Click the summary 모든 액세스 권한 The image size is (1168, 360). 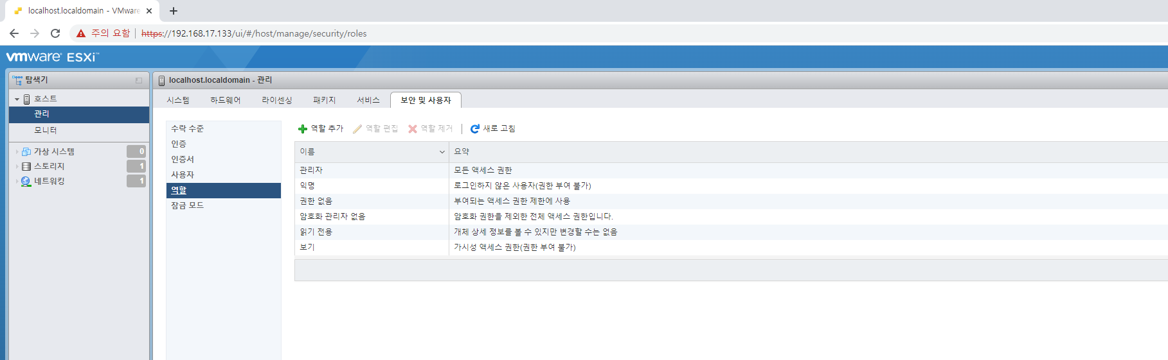pos(483,170)
